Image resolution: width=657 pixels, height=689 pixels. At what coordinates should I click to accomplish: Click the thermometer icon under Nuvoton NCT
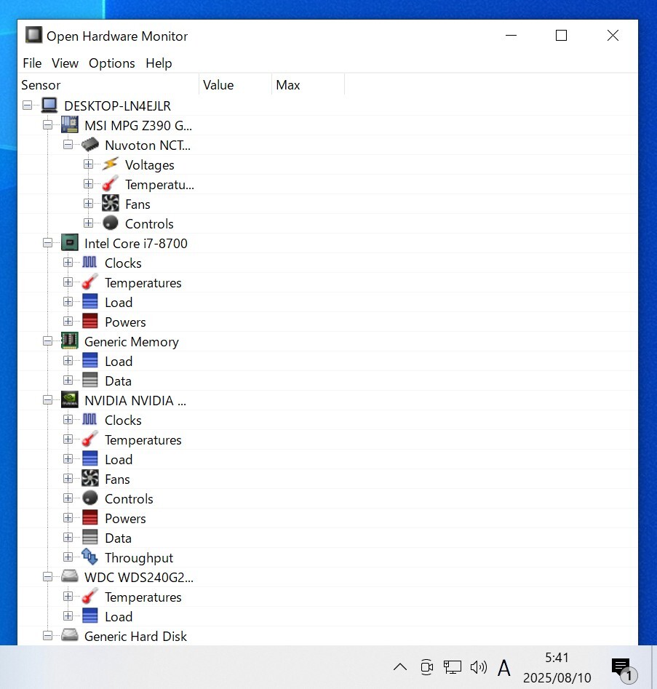click(x=111, y=184)
